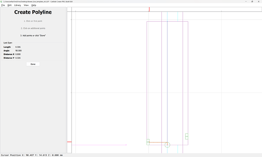Click the green circle at polyline endpoint
Screen dimensions: 262x157
(x=167, y=145)
